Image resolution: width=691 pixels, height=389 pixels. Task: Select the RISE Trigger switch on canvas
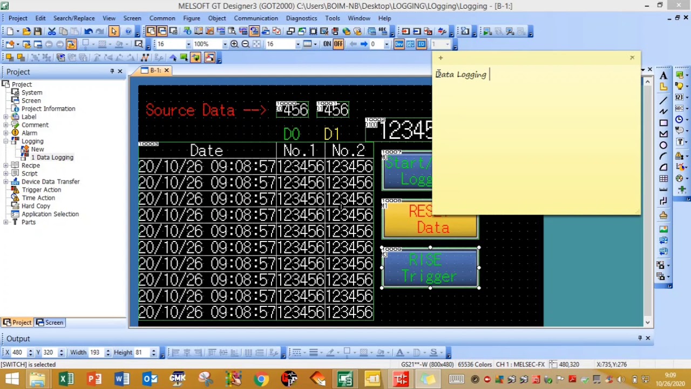(x=430, y=268)
